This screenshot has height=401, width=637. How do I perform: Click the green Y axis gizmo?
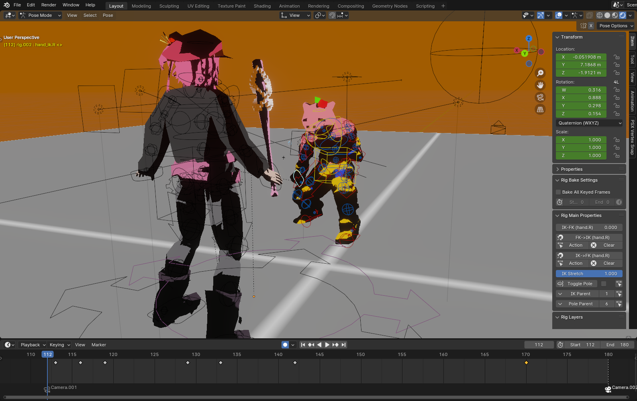[x=525, y=53]
